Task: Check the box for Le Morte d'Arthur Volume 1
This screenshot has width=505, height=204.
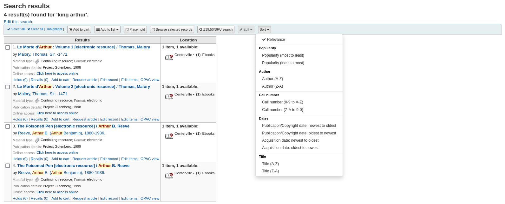Action: (x=8, y=47)
